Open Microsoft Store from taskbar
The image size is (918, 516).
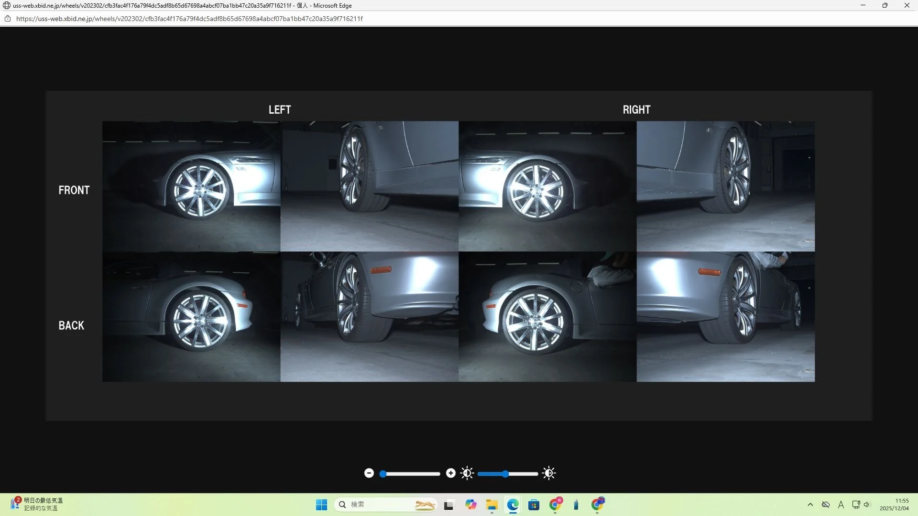534,505
